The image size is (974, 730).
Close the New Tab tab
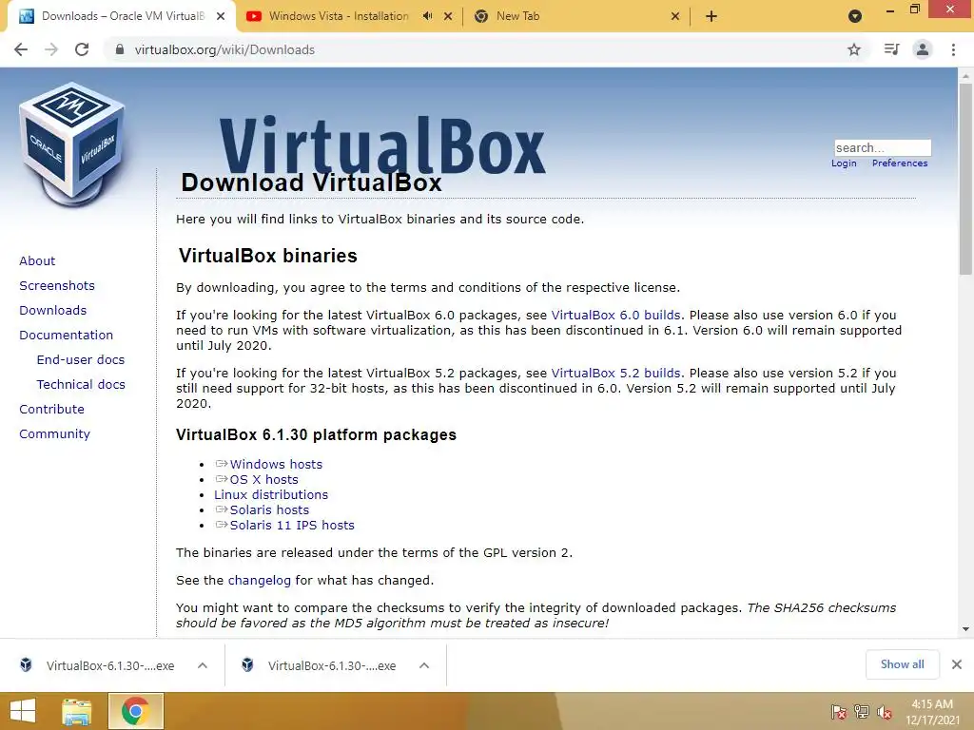675,16
